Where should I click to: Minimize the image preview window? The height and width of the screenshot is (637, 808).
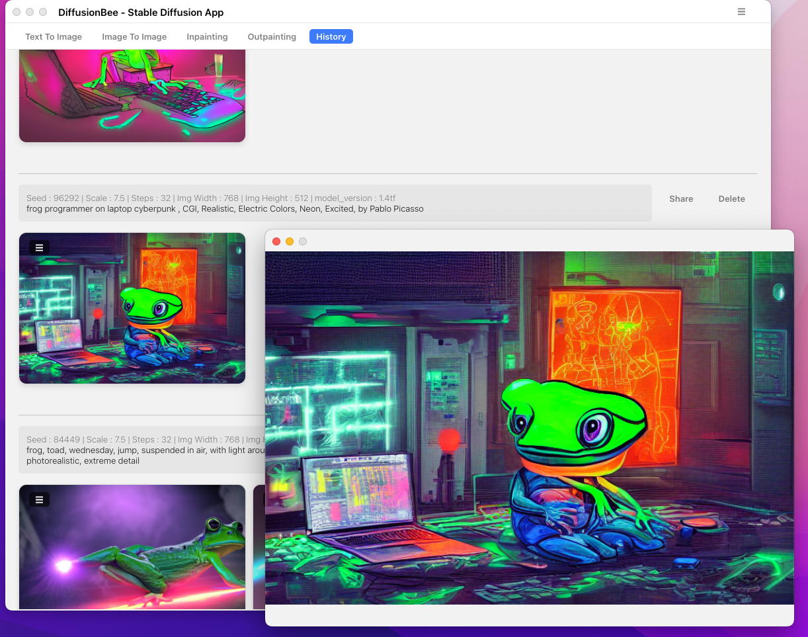tap(290, 241)
